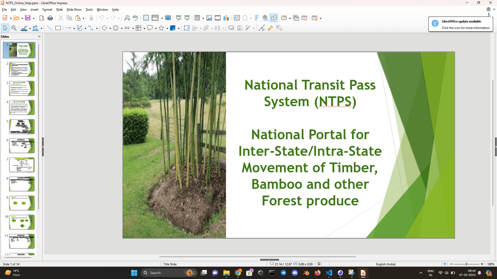Activate the Select arrow tool
This screenshot has height=279, width=497.
point(5,28)
